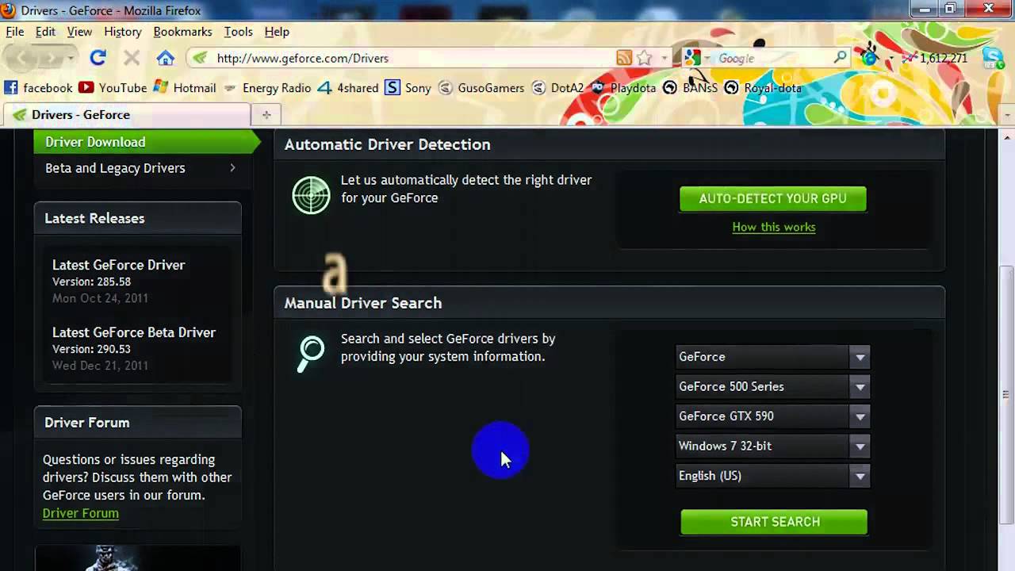Screen dimensions: 1015x571
Task: Open the 4shared bookmark
Action: click(347, 88)
